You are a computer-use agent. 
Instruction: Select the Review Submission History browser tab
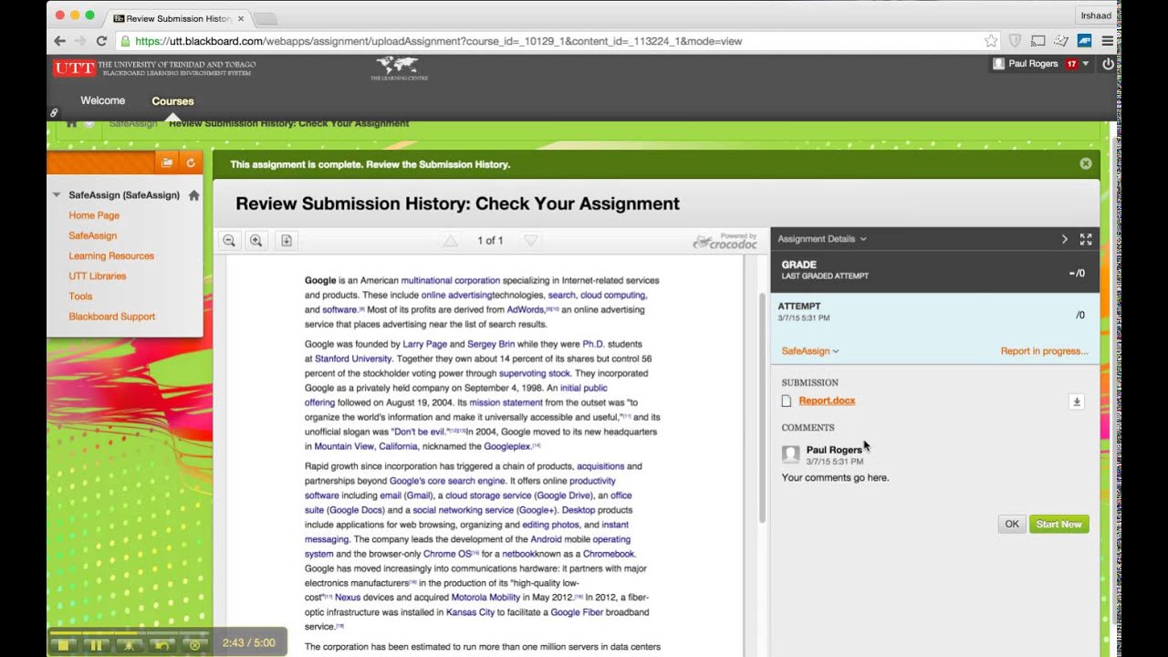[x=178, y=18]
